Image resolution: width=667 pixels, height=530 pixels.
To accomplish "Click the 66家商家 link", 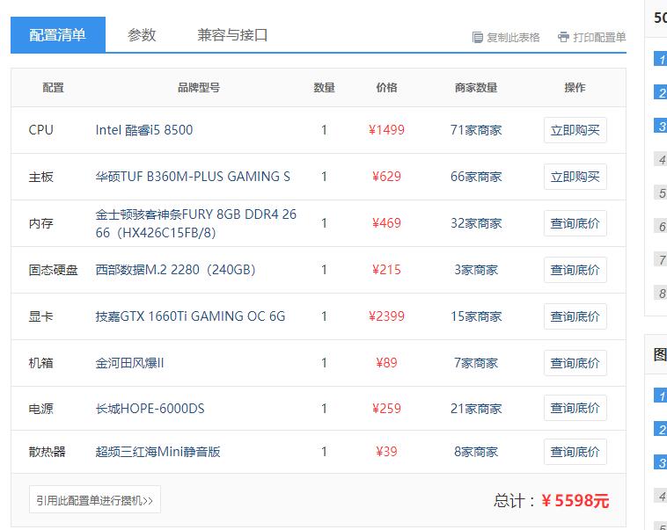I will pyautogui.click(x=476, y=177).
